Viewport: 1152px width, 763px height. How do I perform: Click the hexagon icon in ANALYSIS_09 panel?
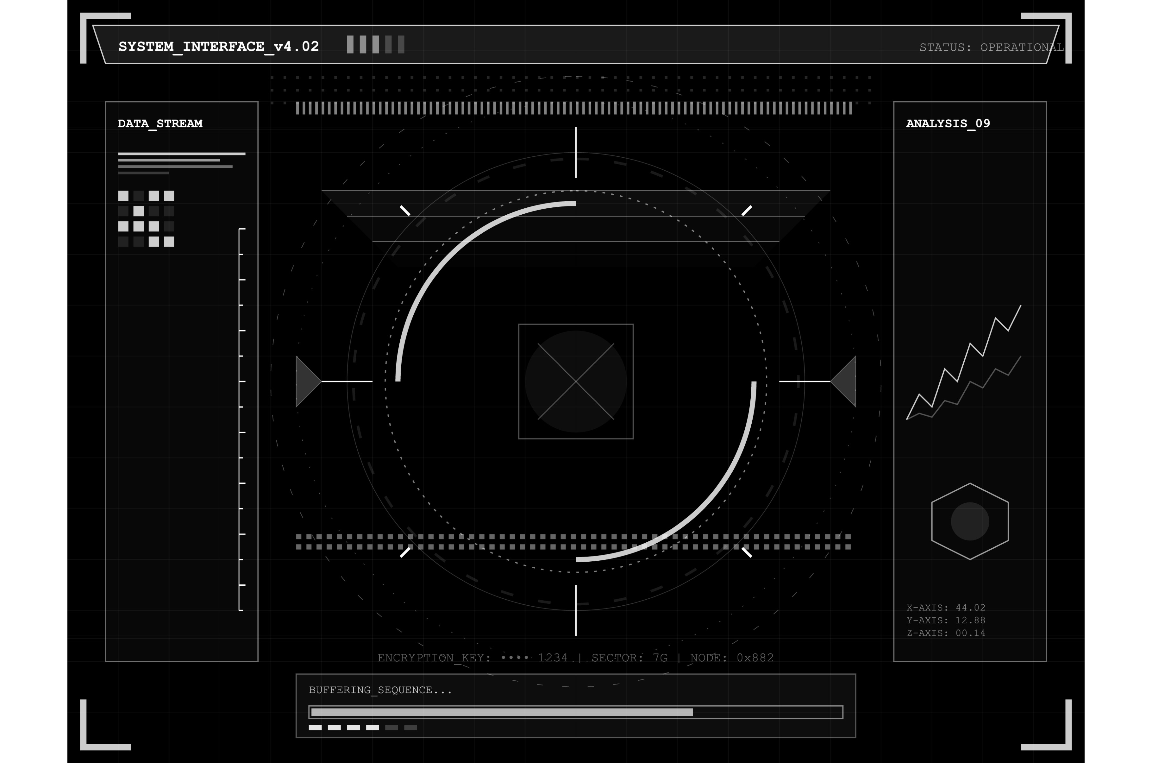[x=970, y=522]
